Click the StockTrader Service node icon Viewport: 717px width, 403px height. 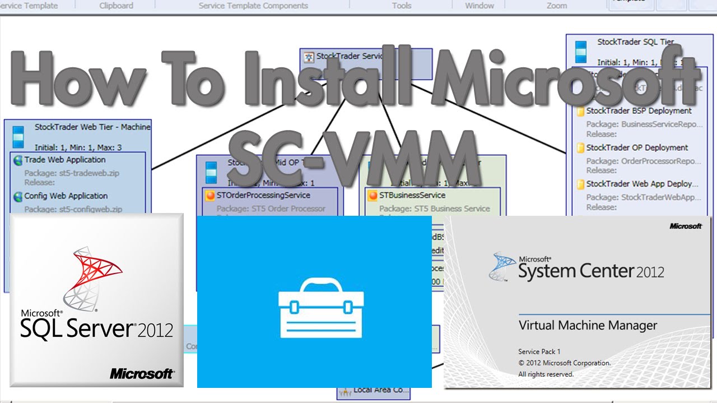(308, 57)
